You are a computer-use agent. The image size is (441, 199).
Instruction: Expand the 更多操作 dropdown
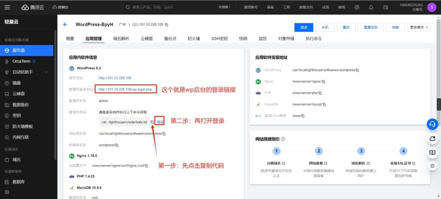pos(419,27)
